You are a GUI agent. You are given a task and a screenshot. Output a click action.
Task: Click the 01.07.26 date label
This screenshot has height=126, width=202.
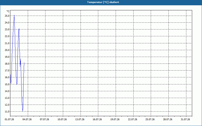(9, 119)
